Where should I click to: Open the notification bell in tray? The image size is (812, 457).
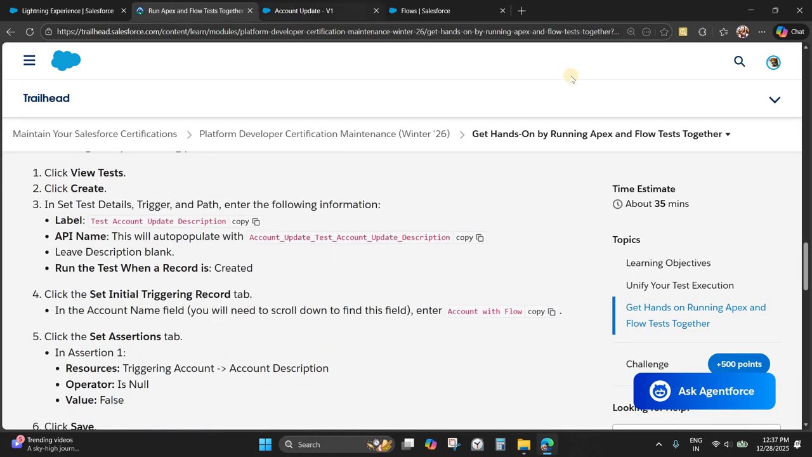(x=798, y=444)
